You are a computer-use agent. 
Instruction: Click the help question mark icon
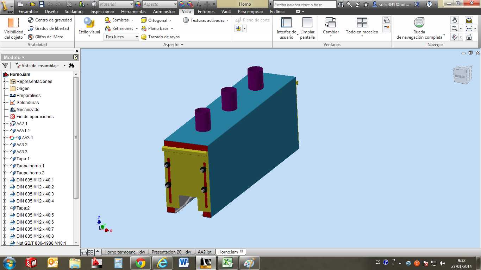[x=429, y=4]
